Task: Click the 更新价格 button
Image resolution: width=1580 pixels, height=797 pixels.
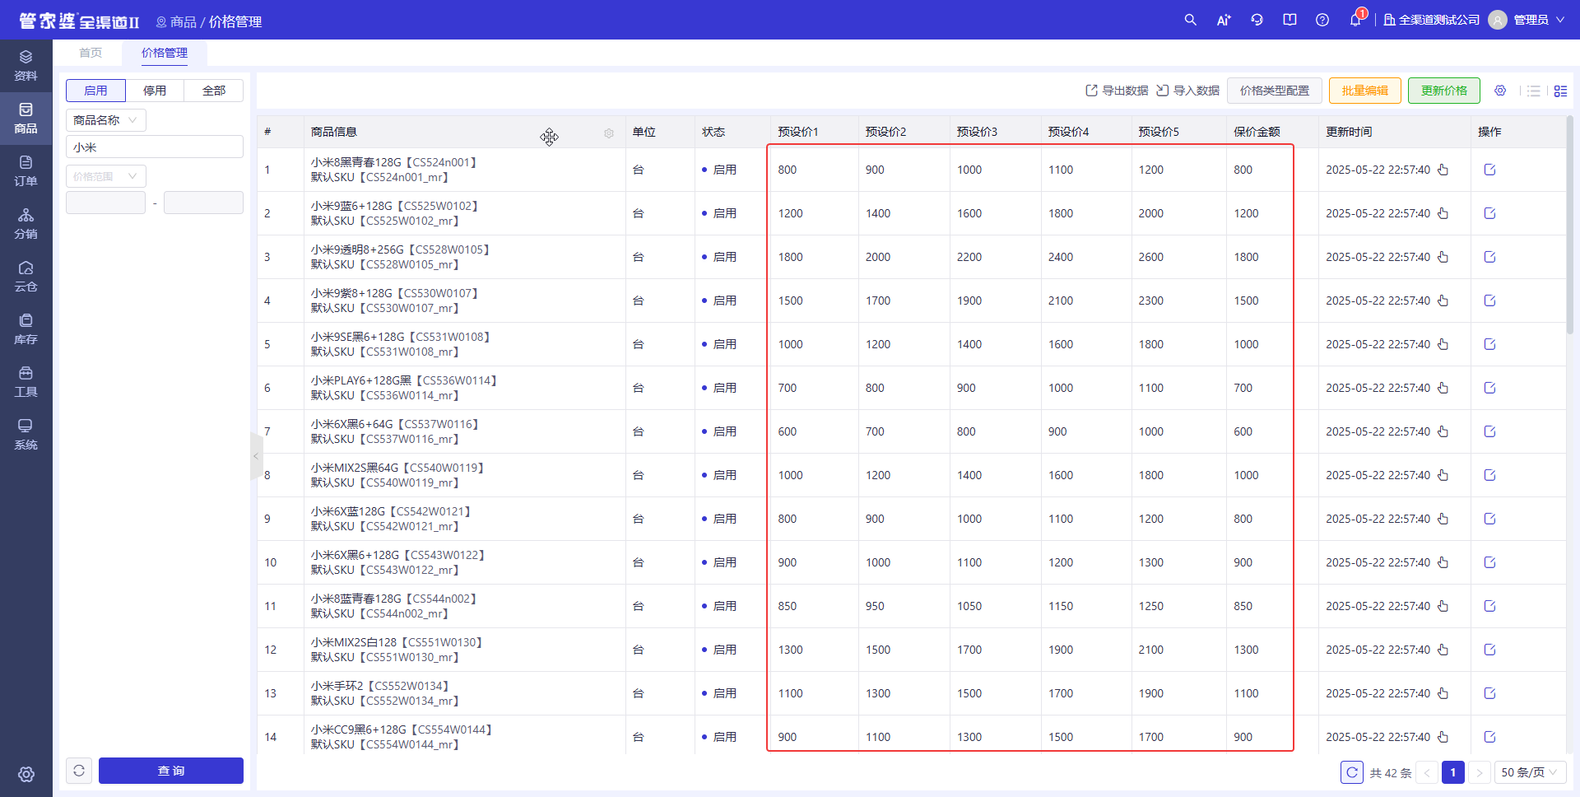Action: pyautogui.click(x=1444, y=91)
